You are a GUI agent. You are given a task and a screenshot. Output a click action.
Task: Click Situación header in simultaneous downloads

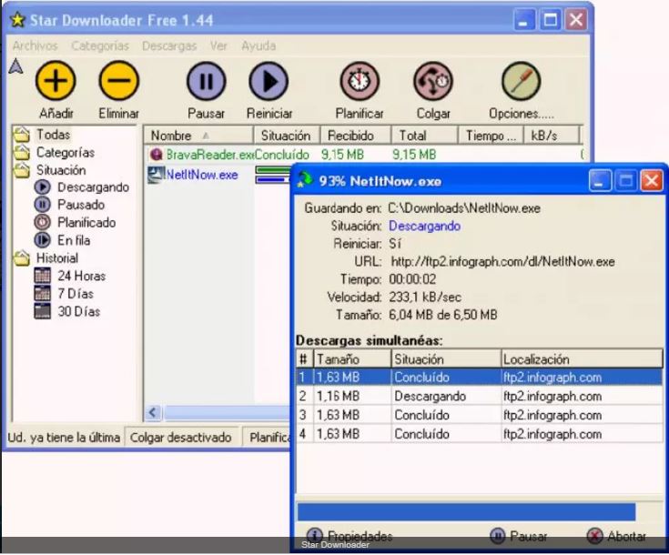coord(446,359)
